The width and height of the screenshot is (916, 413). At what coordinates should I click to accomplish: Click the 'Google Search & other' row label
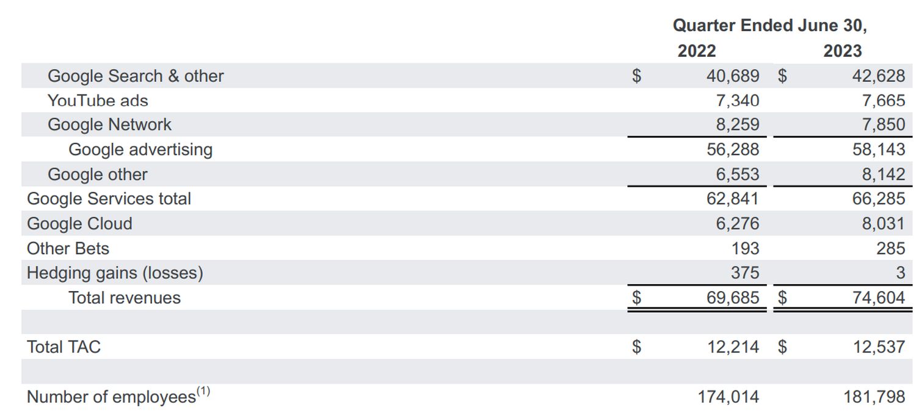[136, 76]
